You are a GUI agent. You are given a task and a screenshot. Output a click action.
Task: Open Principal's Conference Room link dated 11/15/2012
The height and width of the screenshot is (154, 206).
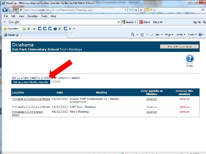pos(31,107)
